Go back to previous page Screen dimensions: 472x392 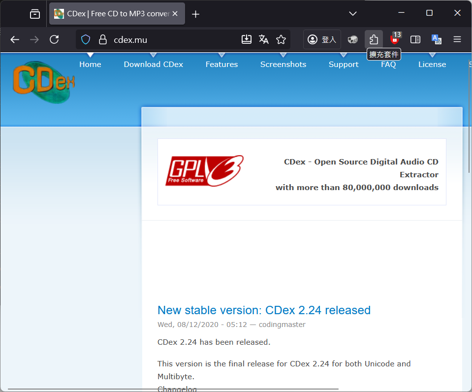[15, 39]
